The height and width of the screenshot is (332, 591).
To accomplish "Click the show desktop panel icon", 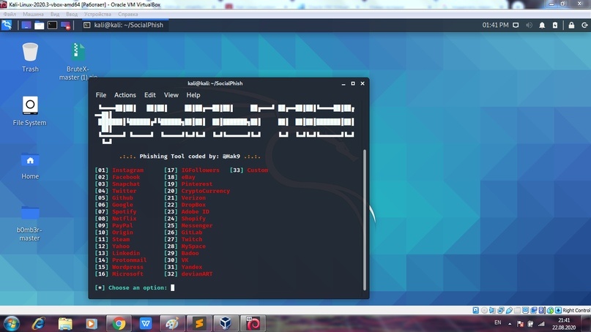I will [26, 25].
